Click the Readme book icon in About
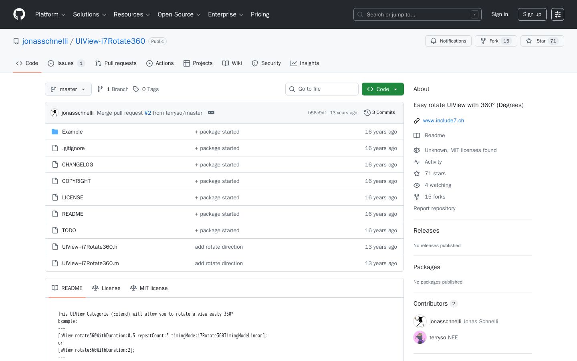The height and width of the screenshot is (361, 577). pos(417,135)
